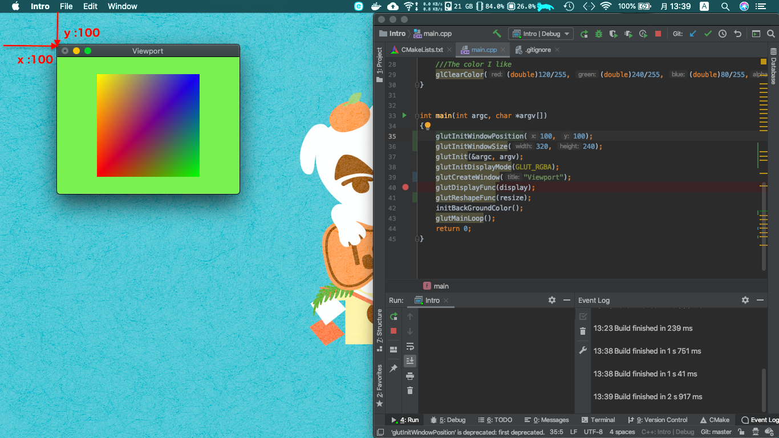Clear the Run console with trash icon

410,390
